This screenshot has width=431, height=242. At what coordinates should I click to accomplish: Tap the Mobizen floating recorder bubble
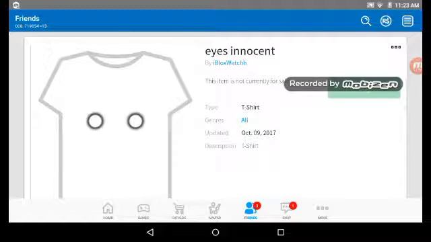pyautogui.click(x=416, y=66)
